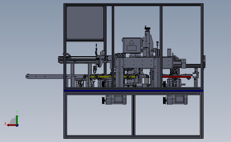Select the warning triangle symbol on the enclosure box

(132, 42)
